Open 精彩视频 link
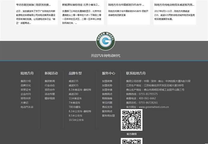Image resolution: width=208 pixels, height=144 pixels. pyautogui.click(x=50, y=98)
